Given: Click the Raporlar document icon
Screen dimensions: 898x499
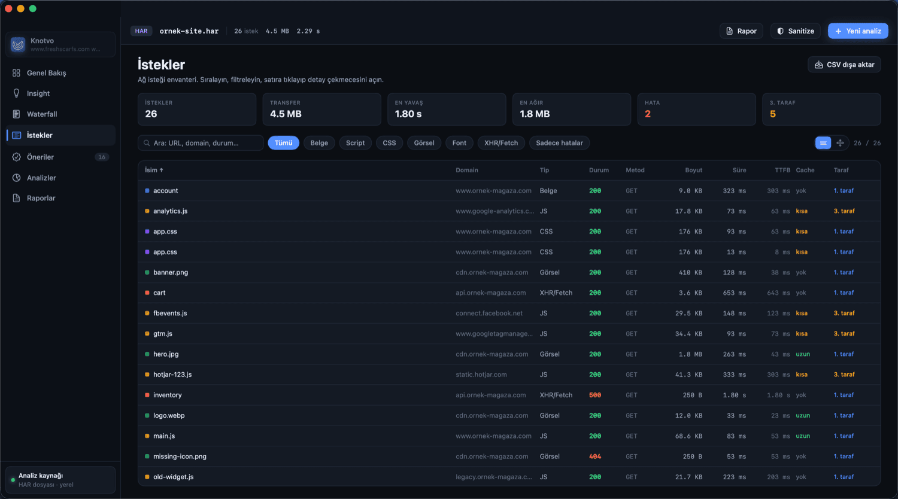Looking at the screenshot, I should click(x=16, y=198).
